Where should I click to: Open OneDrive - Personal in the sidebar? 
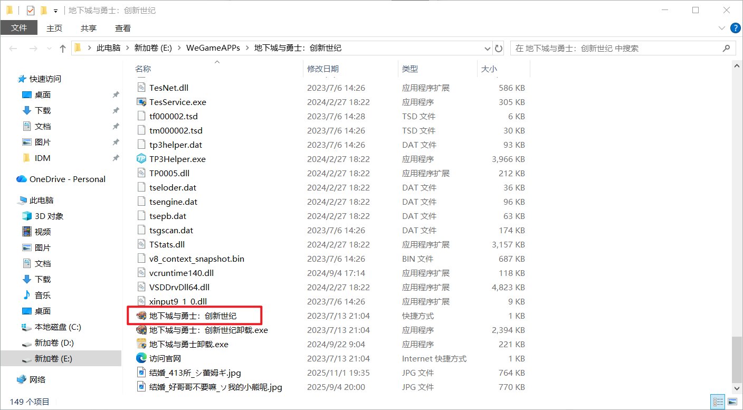[67, 179]
